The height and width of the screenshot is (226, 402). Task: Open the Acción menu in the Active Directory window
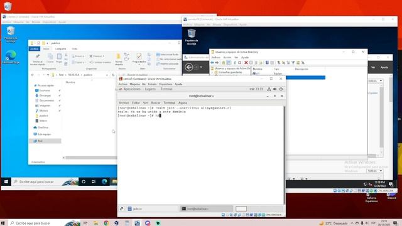(x=227, y=57)
